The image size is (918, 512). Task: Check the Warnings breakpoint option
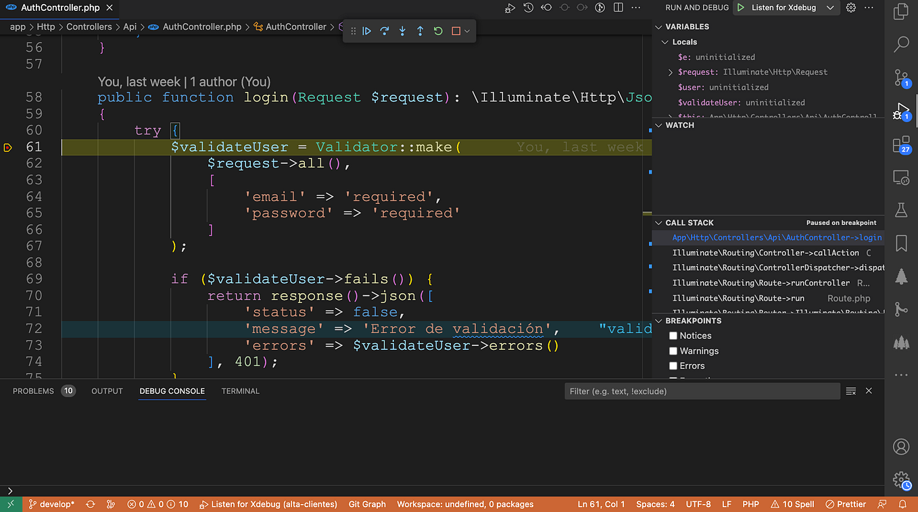tap(673, 351)
